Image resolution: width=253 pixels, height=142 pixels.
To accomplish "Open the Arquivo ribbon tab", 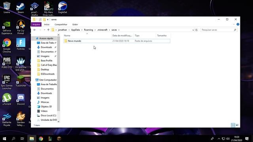I will pos(36,24).
